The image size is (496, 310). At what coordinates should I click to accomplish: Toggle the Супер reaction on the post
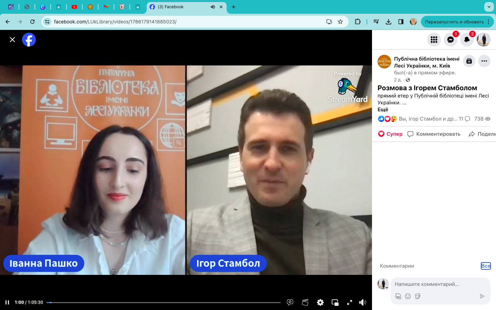click(x=390, y=134)
